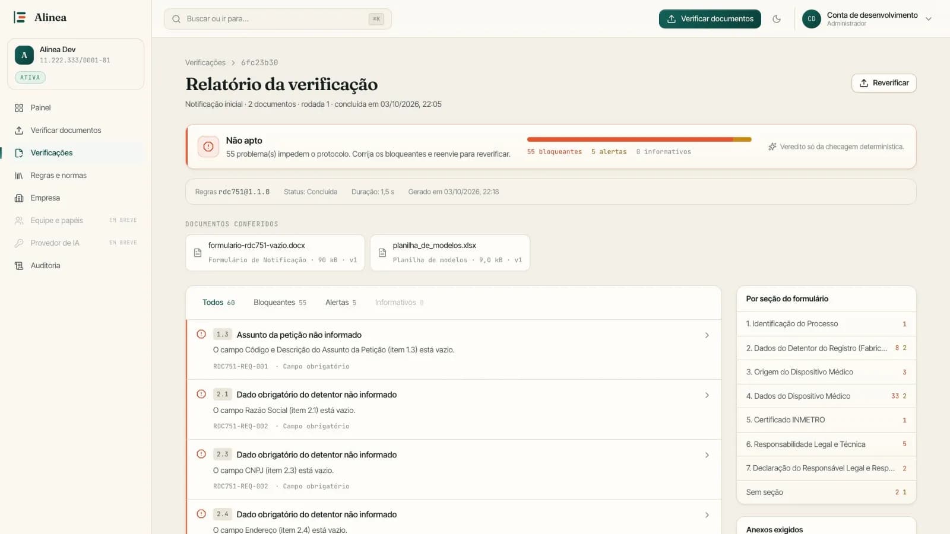This screenshot has height=534, width=950.
Task: Click the Não apto alert icon
Action: coord(208,147)
